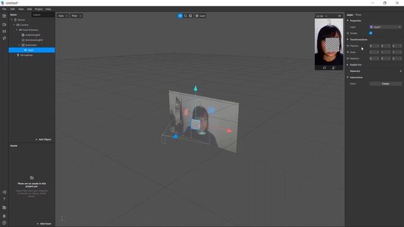Collapse the Device tree node

11,20
